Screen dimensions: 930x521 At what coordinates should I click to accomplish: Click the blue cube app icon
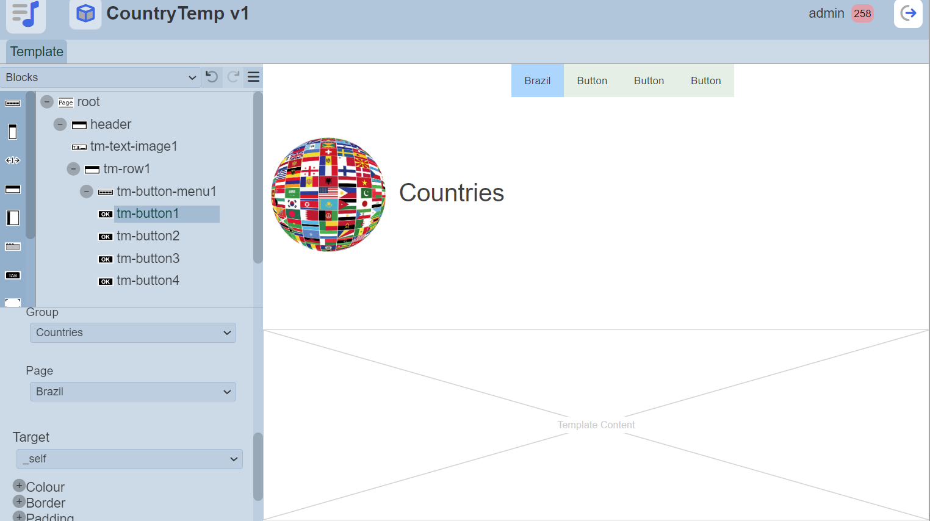pos(85,13)
